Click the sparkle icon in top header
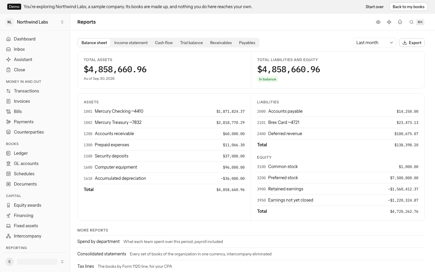The height and width of the screenshot is (272, 435). (x=389, y=22)
